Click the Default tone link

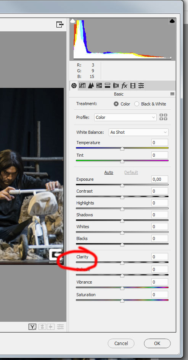[131, 172]
